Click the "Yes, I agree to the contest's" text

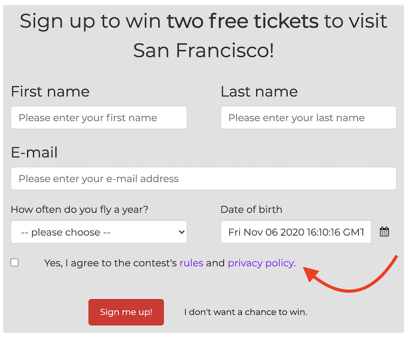(111, 263)
